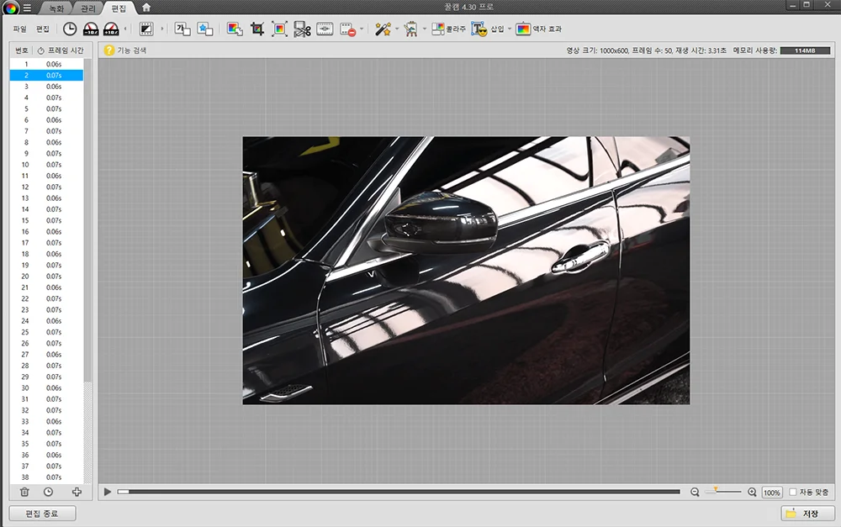The image size is (841, 527).
Task: Open the 파일 menu
Action: [x=20, y=29]
